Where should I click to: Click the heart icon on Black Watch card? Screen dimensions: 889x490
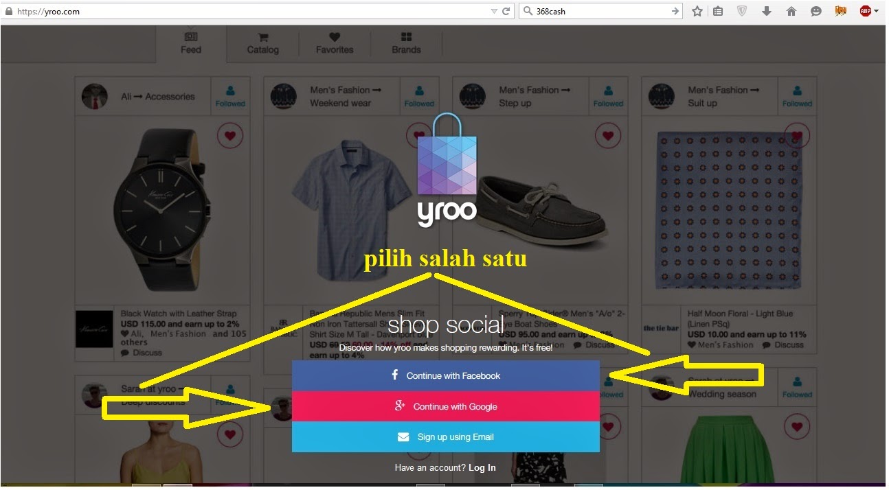tap(230, 136)
